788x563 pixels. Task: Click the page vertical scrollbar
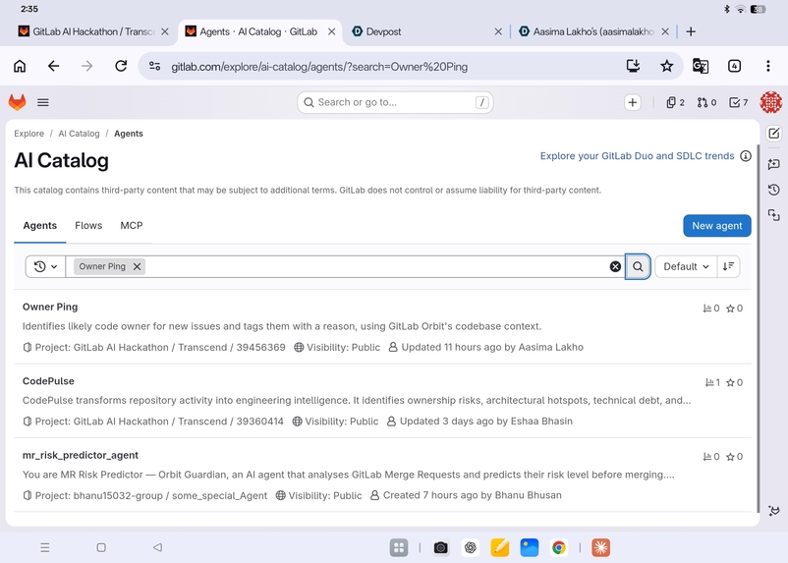[x=757, y=327]
